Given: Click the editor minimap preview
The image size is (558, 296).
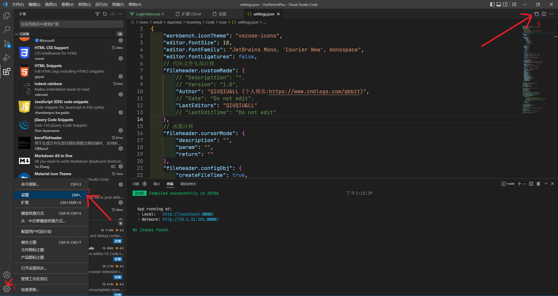Looking at the screenshot, I should pyautogui.click(x=537, y=70).
